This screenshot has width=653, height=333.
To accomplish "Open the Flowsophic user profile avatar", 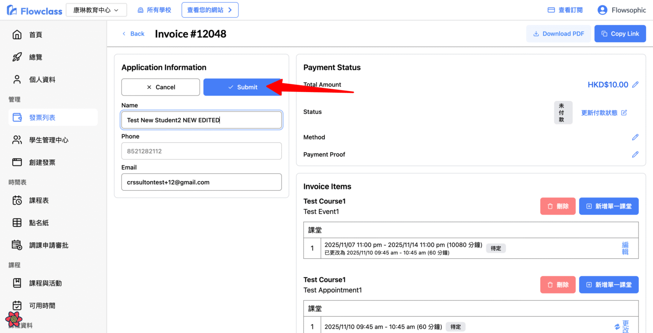I will [x=602, y=10].
